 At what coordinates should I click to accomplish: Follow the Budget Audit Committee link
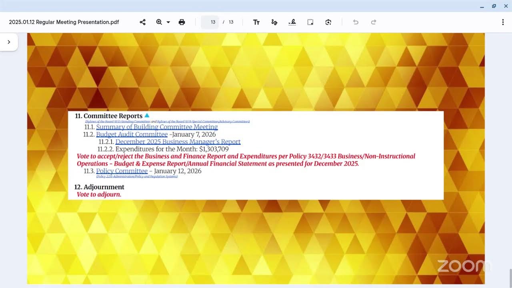(132, 134)
